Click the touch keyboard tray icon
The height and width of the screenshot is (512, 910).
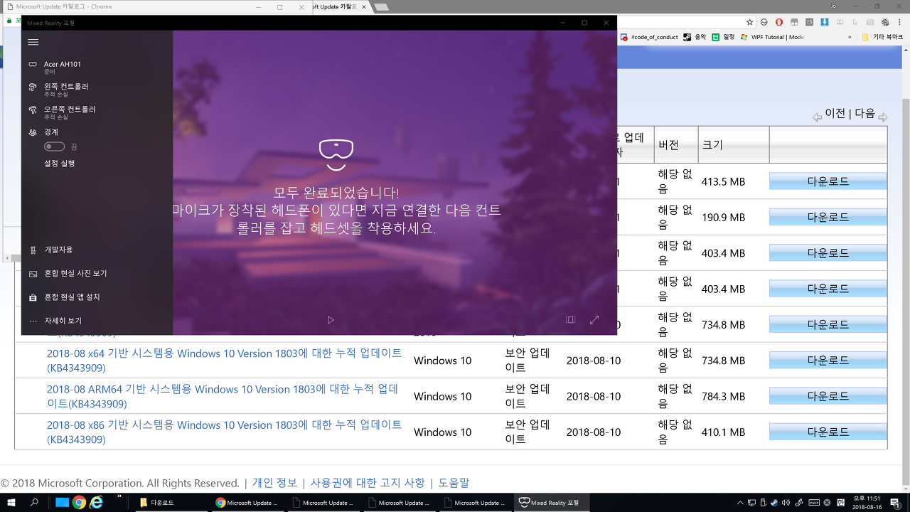point(815,503)
